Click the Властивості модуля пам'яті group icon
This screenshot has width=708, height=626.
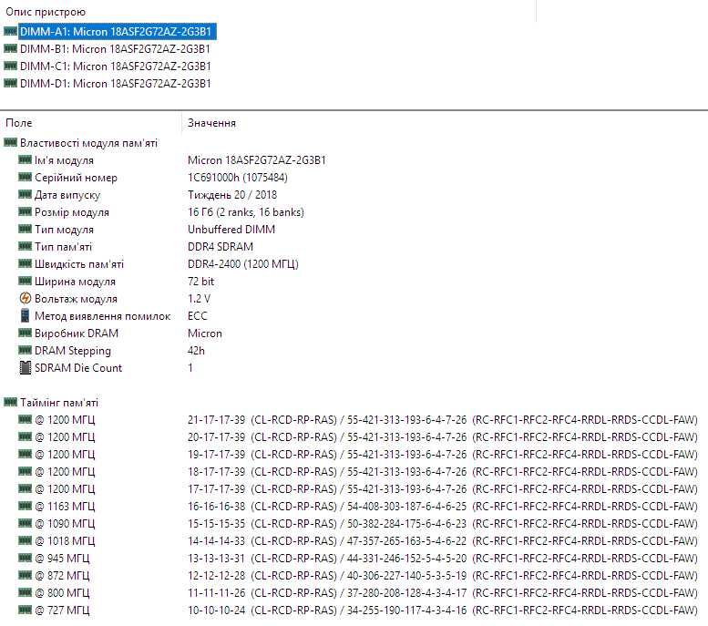coord(10,143)
